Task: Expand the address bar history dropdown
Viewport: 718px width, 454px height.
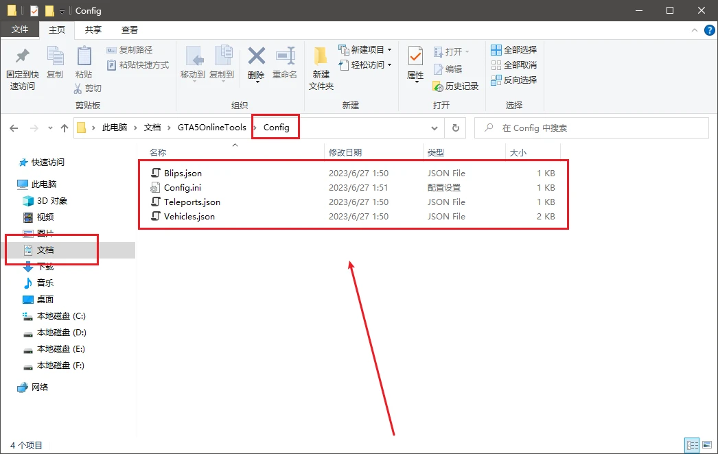Action: click(434, 128)
